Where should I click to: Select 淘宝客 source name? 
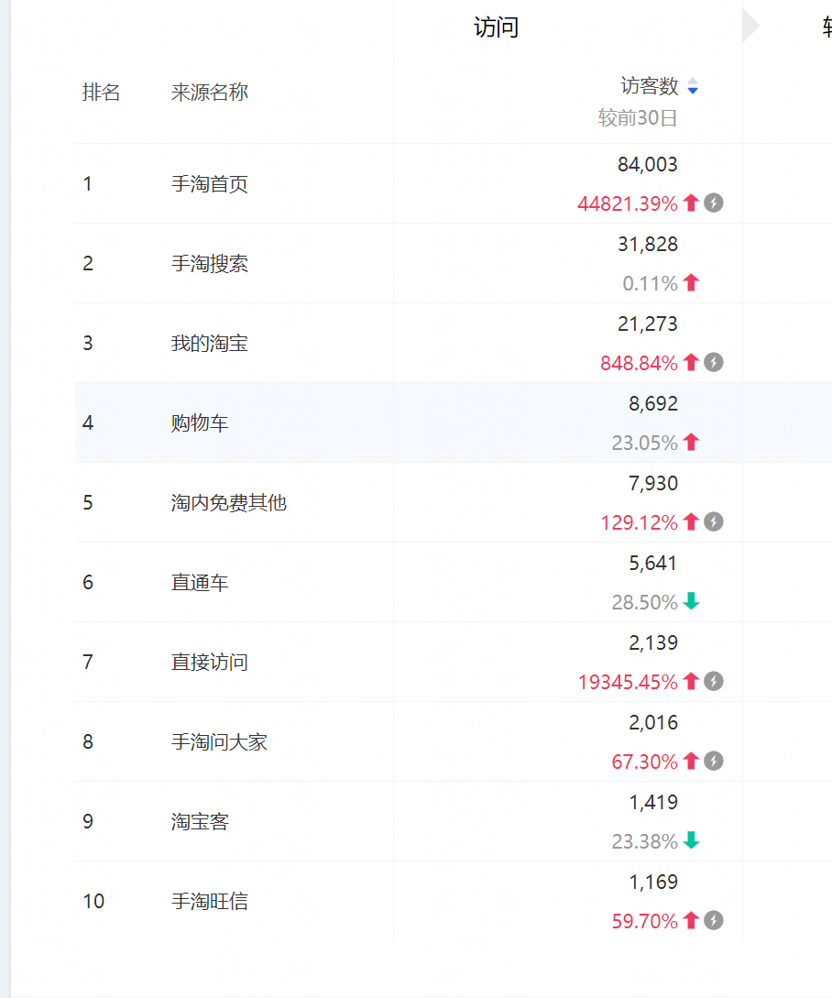[200, 822]
